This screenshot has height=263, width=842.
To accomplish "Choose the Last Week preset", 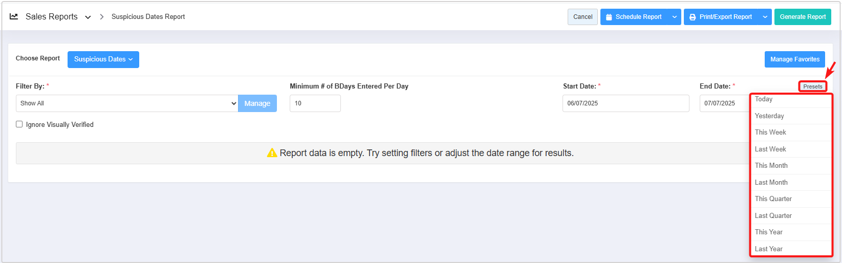I will [770, 149].
